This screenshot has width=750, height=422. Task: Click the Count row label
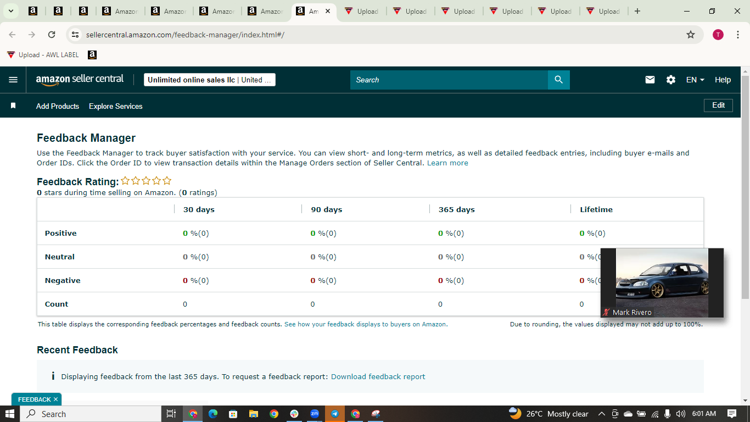pos(57,304)
